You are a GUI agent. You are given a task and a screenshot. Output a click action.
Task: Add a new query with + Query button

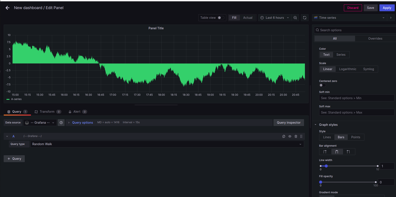coord(14,158)
